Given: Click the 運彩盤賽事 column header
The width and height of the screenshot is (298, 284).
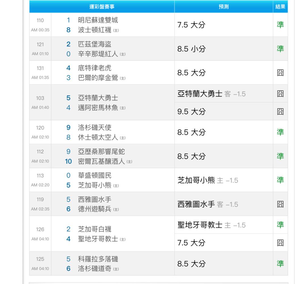Looking at the screenshot, I should [x=102, y=7].
